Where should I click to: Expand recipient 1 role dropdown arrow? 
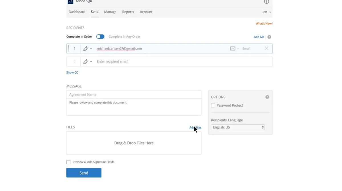pos(91,49)
